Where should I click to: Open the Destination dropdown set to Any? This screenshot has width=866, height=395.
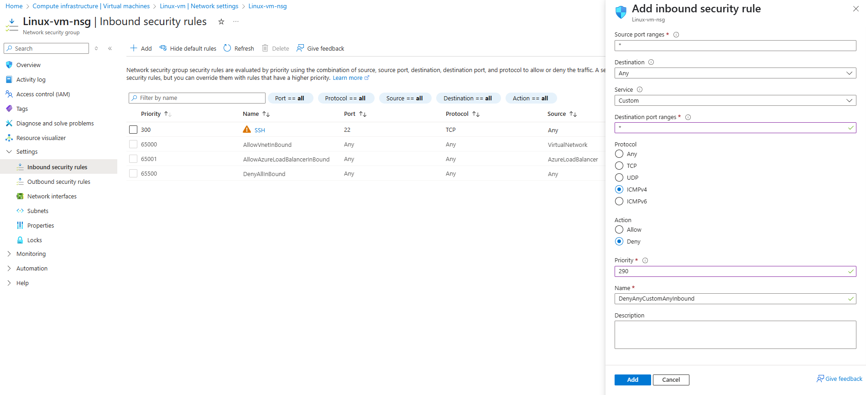[735, 73]
